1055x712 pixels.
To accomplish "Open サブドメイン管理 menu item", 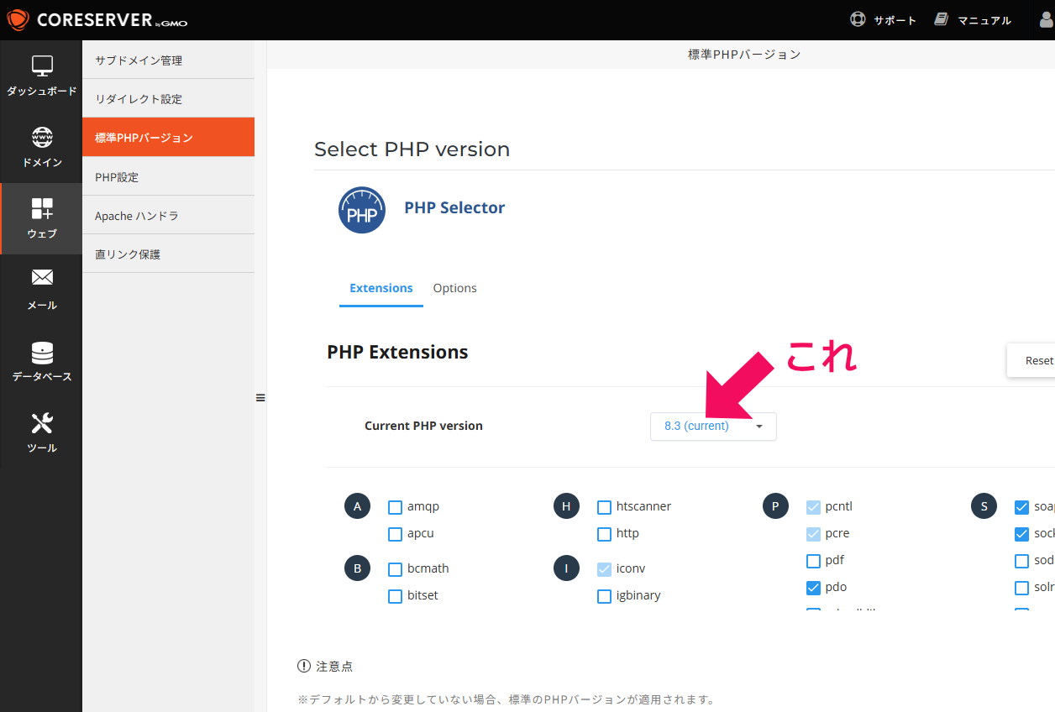I will 168,60.
